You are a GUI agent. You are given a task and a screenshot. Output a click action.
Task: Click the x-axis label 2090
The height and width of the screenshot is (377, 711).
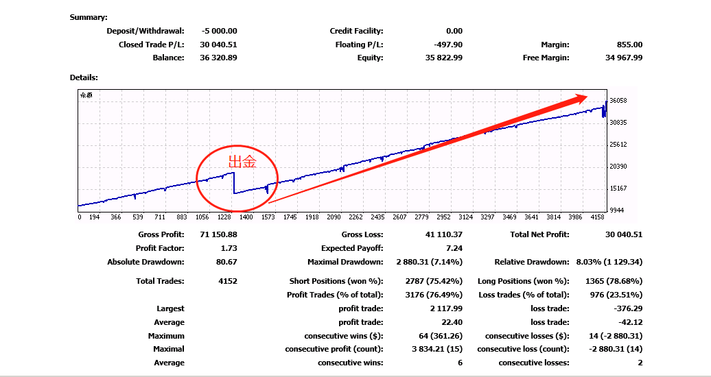coord(334,217)
